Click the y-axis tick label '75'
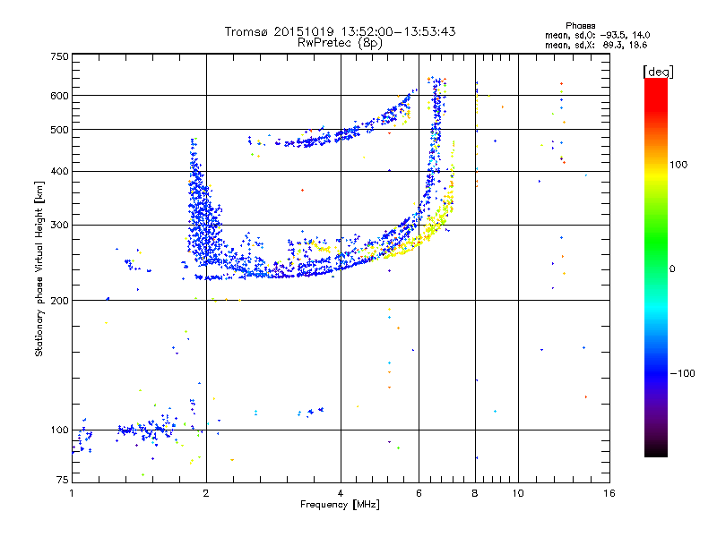The width and height of the screenshot is (717, 537). (x=62, y=480)
